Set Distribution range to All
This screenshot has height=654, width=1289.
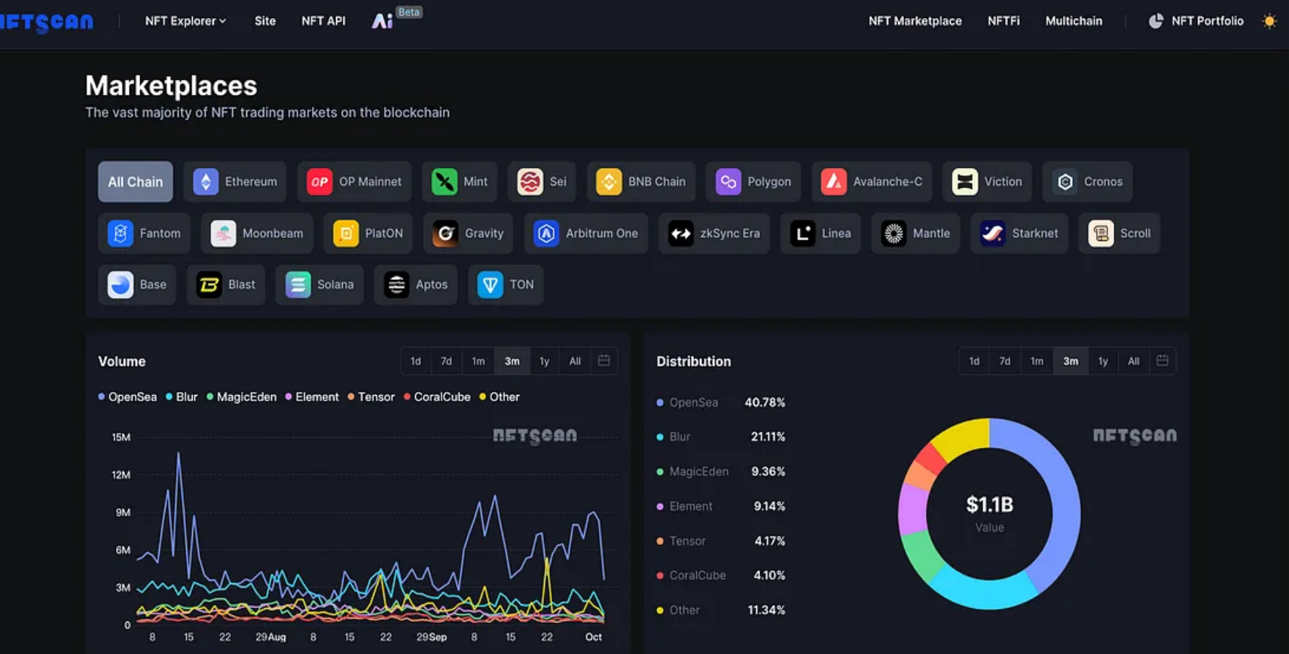(x=1133, y=361)
